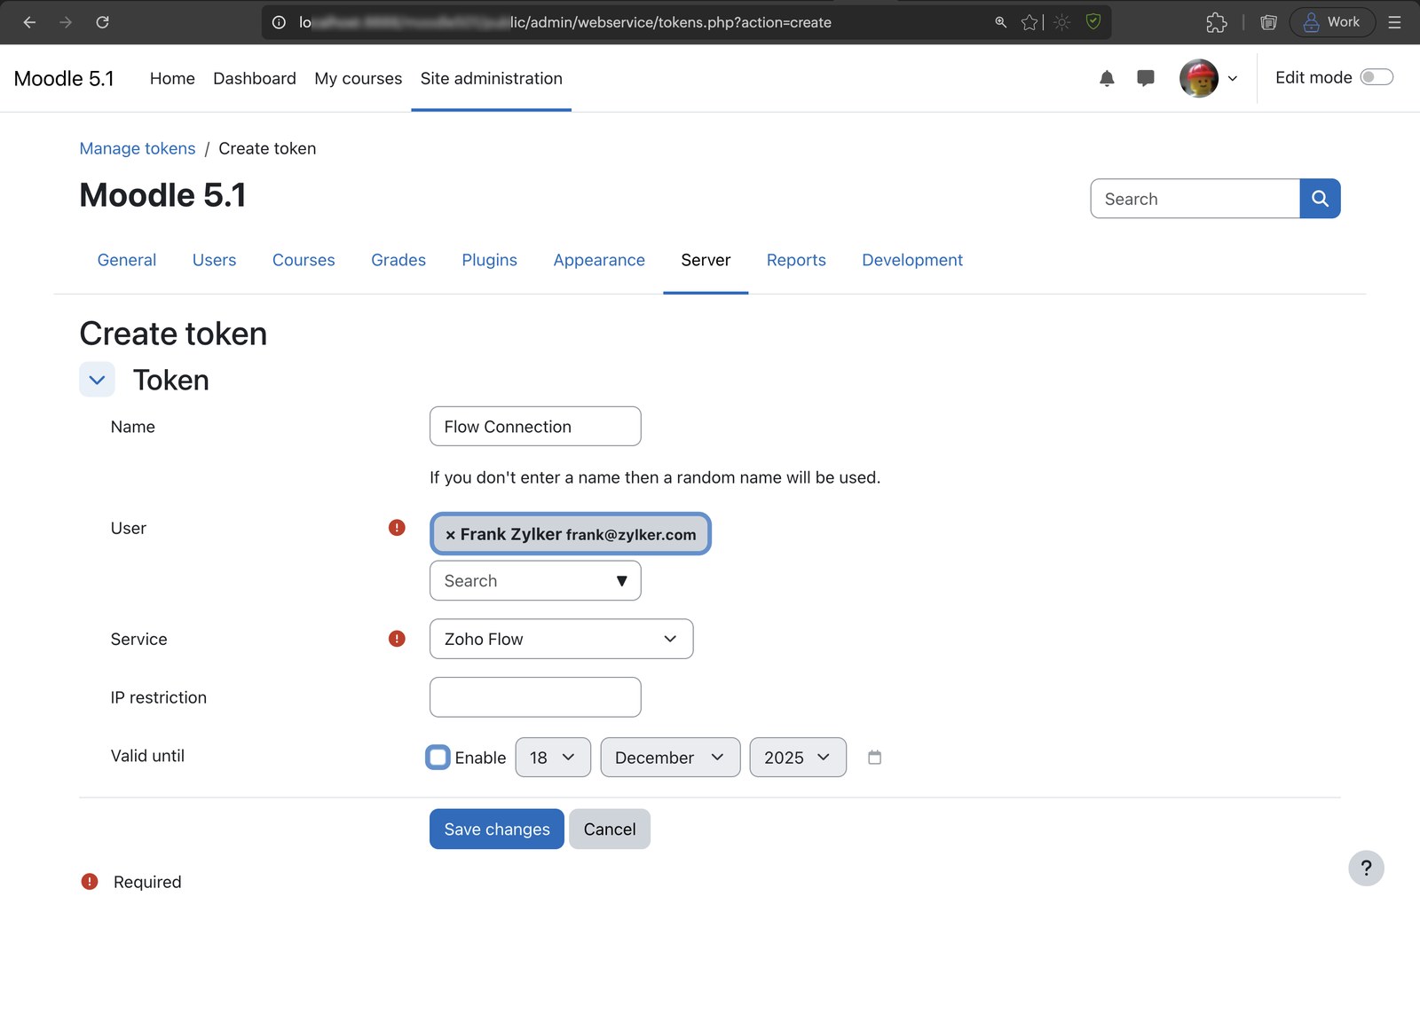Switch to the Courses tab
1420x1014 pixels.
click(x=304, y=260)
